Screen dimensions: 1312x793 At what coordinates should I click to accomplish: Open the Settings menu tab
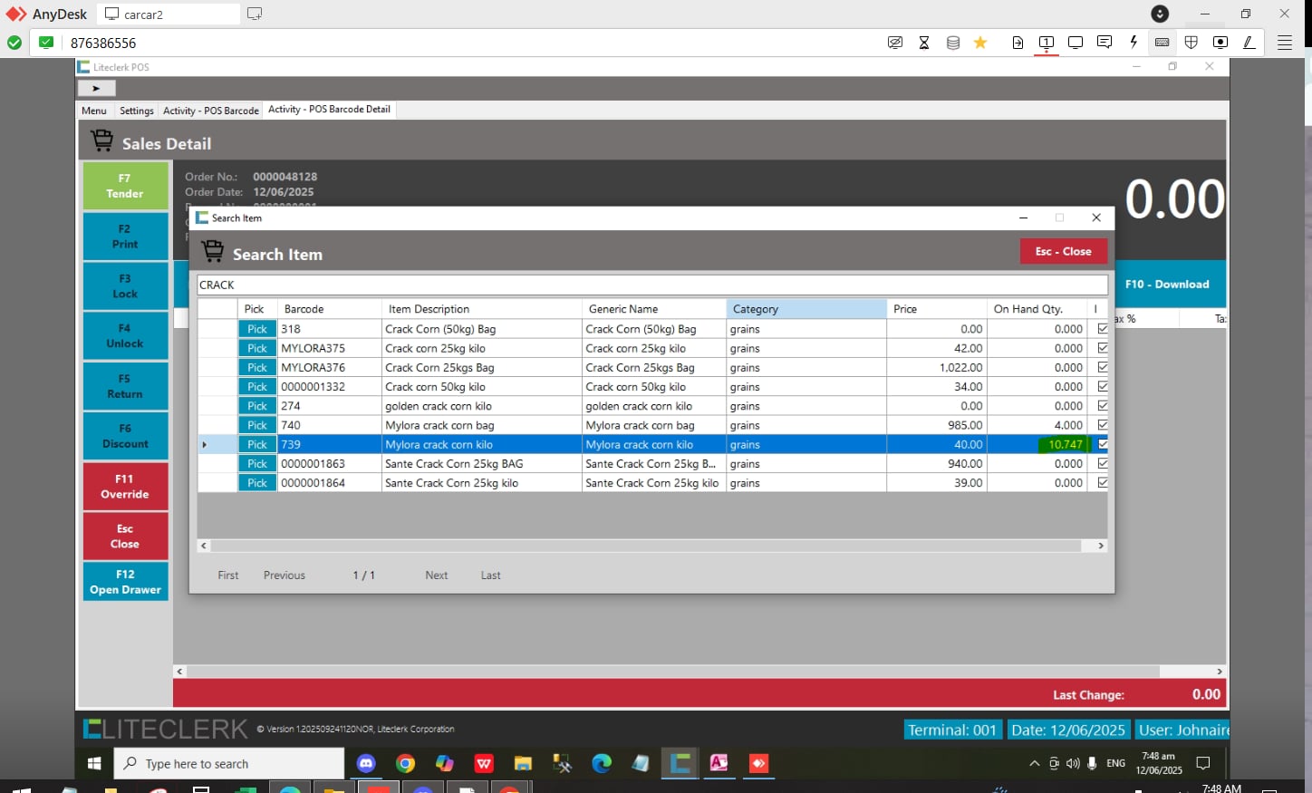tap(137, 111)
